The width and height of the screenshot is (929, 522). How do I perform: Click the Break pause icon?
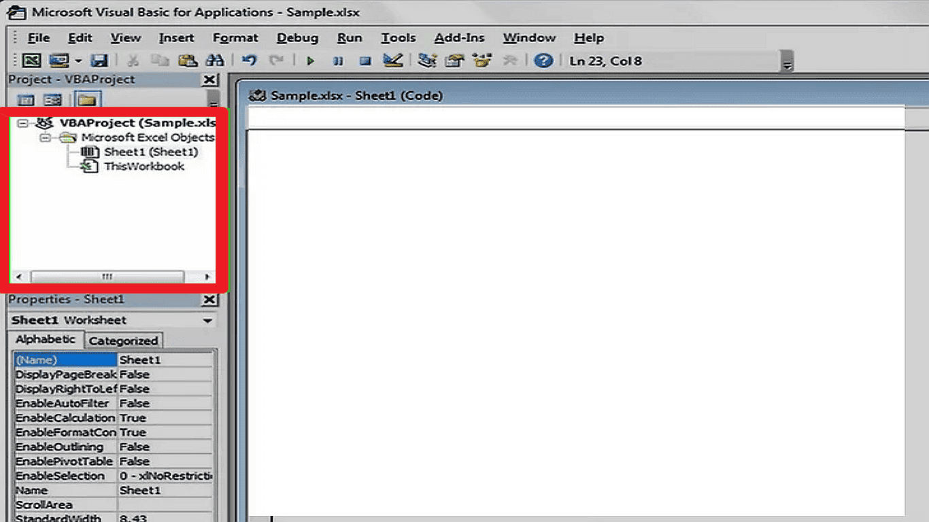338,60
